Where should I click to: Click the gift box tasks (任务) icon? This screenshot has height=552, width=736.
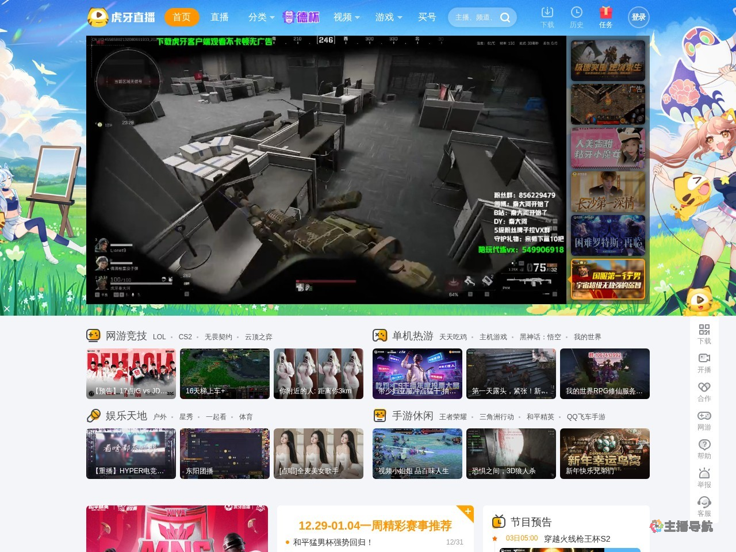point(605,17)
